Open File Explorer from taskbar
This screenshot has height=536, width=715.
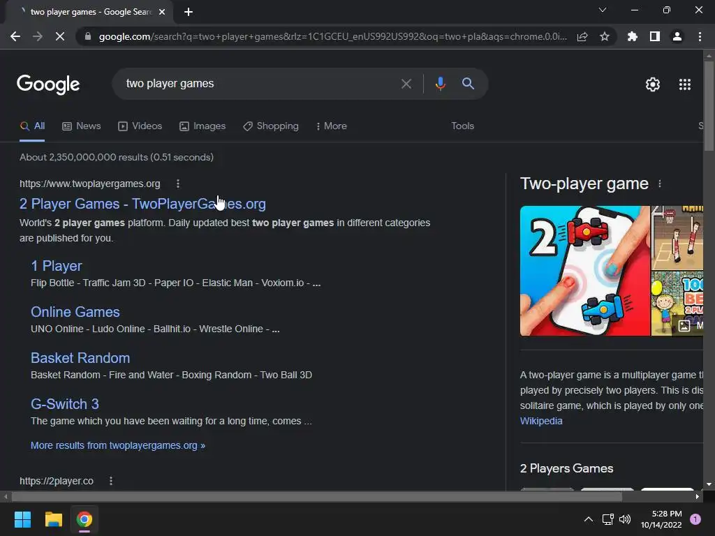[x=53, y=519]
